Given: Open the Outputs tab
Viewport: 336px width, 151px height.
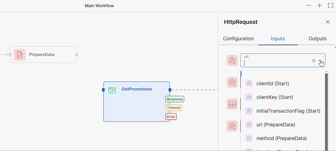Looking at the screenshot, I should 317,39.
